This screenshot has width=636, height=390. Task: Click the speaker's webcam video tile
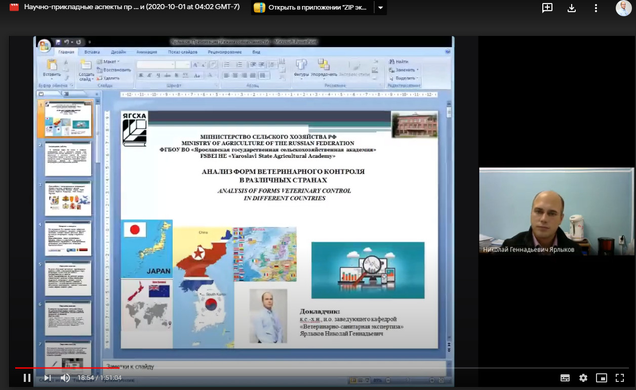tap(556, 211)
